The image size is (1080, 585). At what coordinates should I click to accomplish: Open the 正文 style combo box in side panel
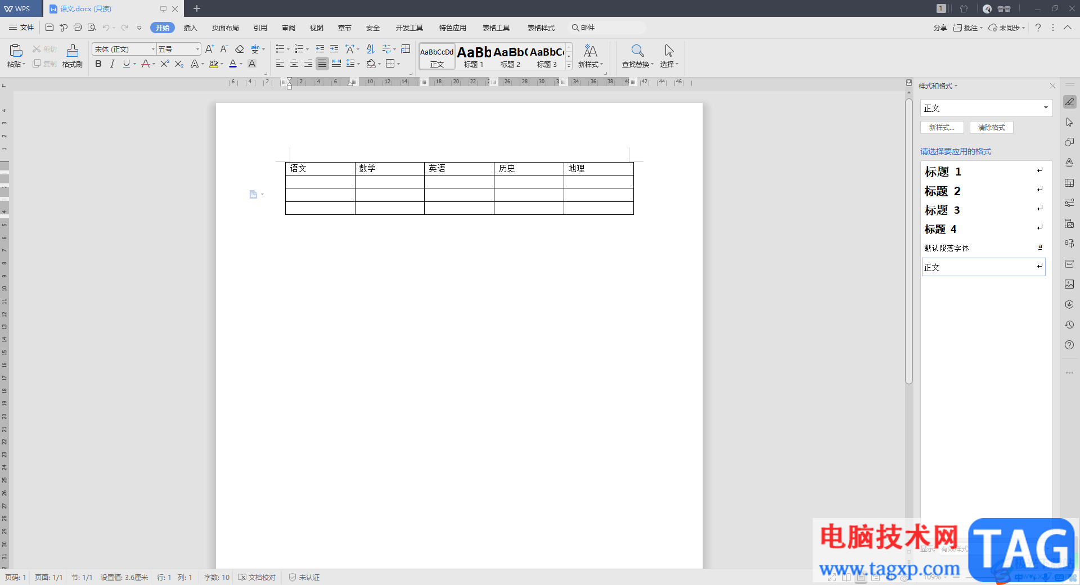click(x=986, y=108)
